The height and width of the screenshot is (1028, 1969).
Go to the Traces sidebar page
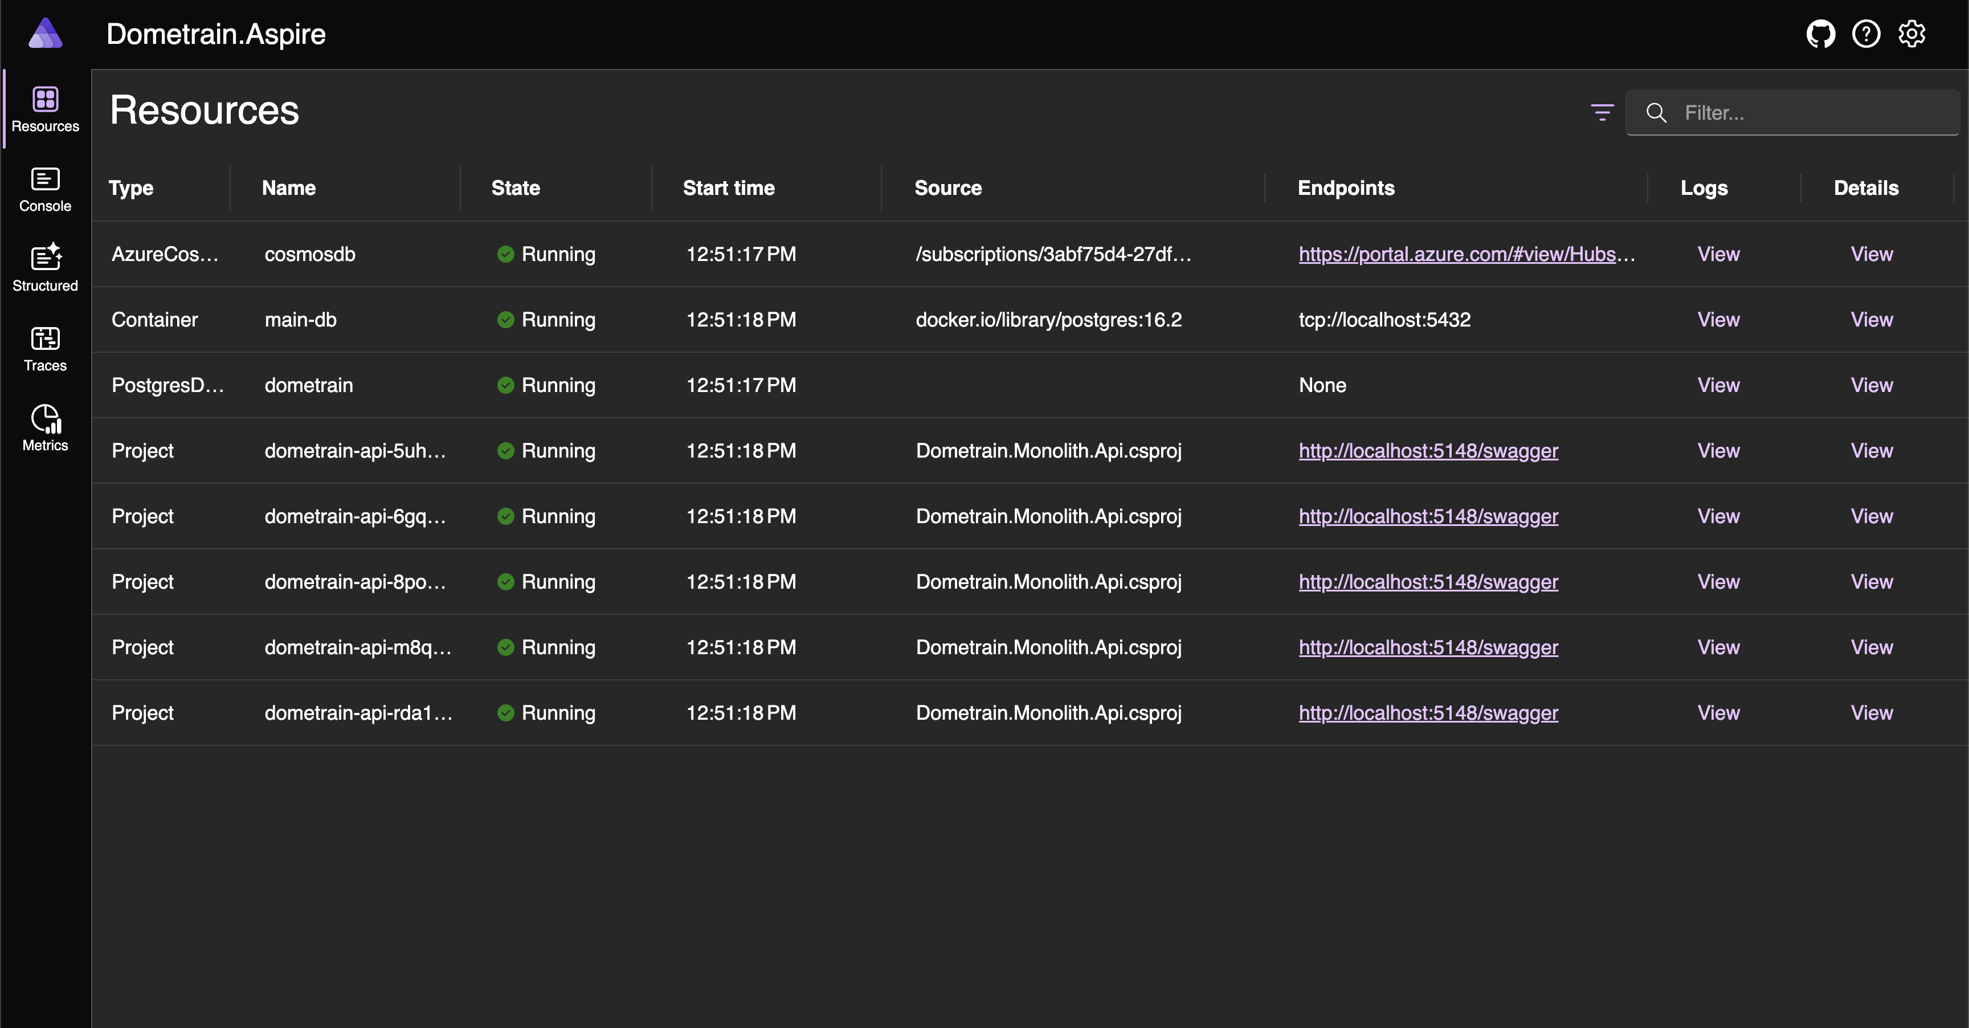[45, 349]
